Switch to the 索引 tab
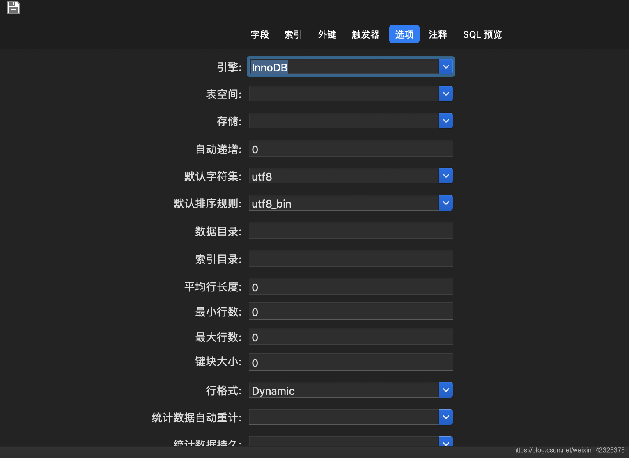The height and width of the screenshot is (458, 629). click(293, 35)
